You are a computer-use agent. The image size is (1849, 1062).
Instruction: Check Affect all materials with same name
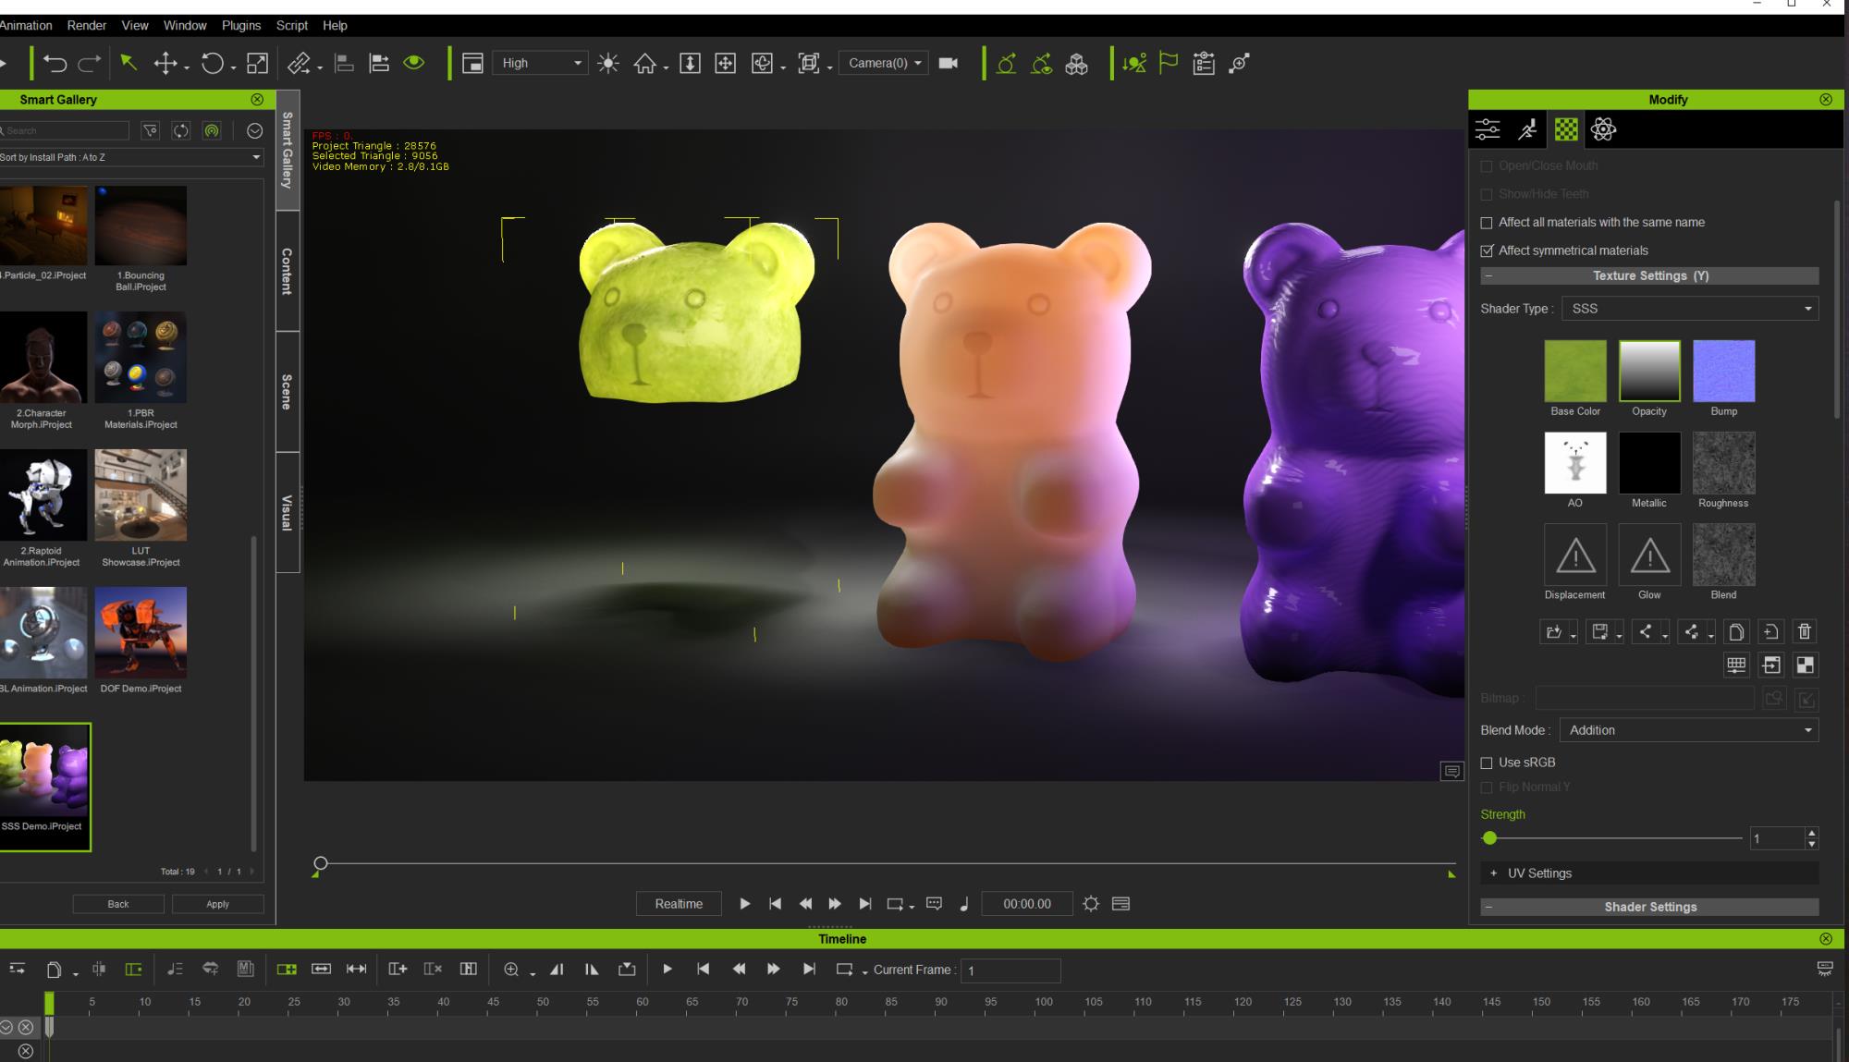(x=1487, y=223)
